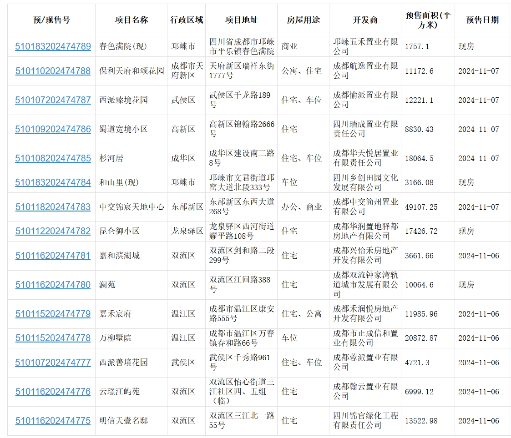
Task: Open presale number 510115202474779 link
Action: pyautogui.click(x=53, y=314)
